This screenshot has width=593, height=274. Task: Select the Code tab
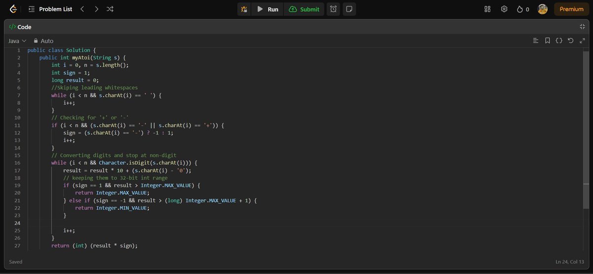click(x=20, y=27)
